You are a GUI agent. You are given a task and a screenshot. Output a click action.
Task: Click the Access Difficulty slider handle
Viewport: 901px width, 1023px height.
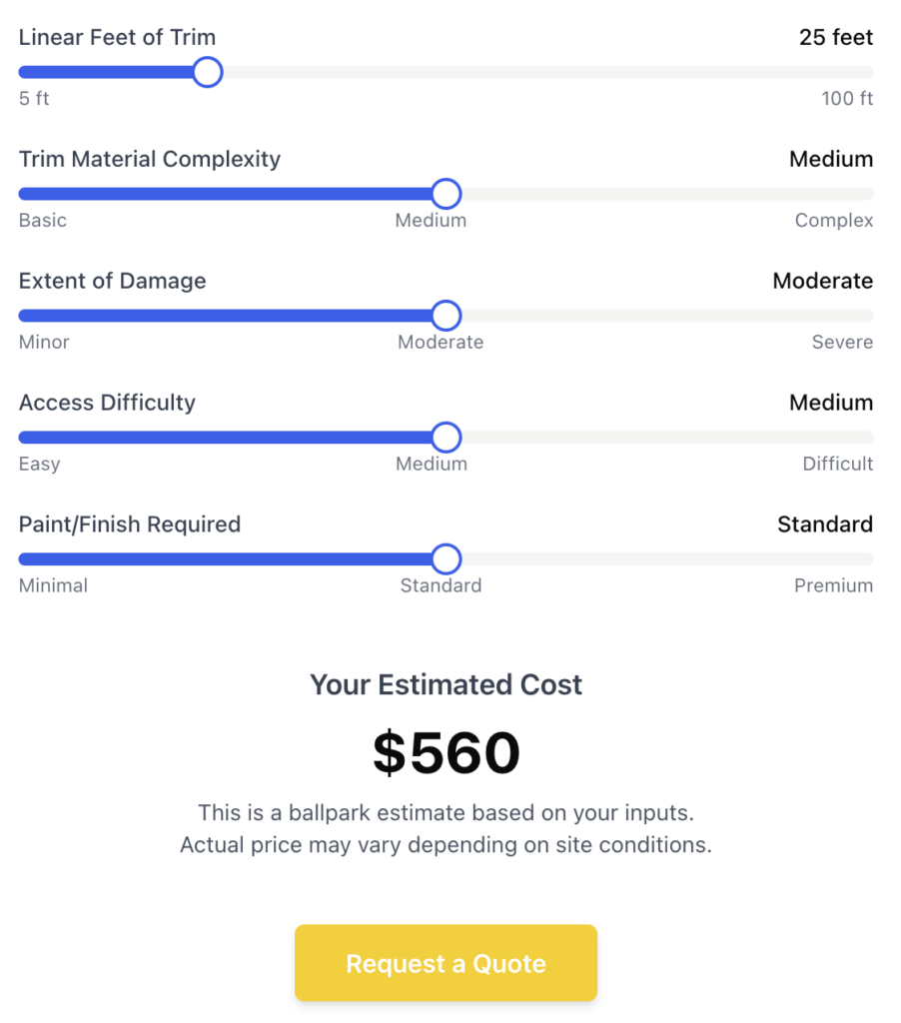(446, 438)
